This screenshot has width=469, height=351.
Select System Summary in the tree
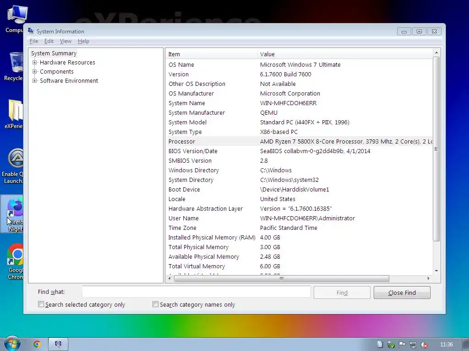(54, 53)
